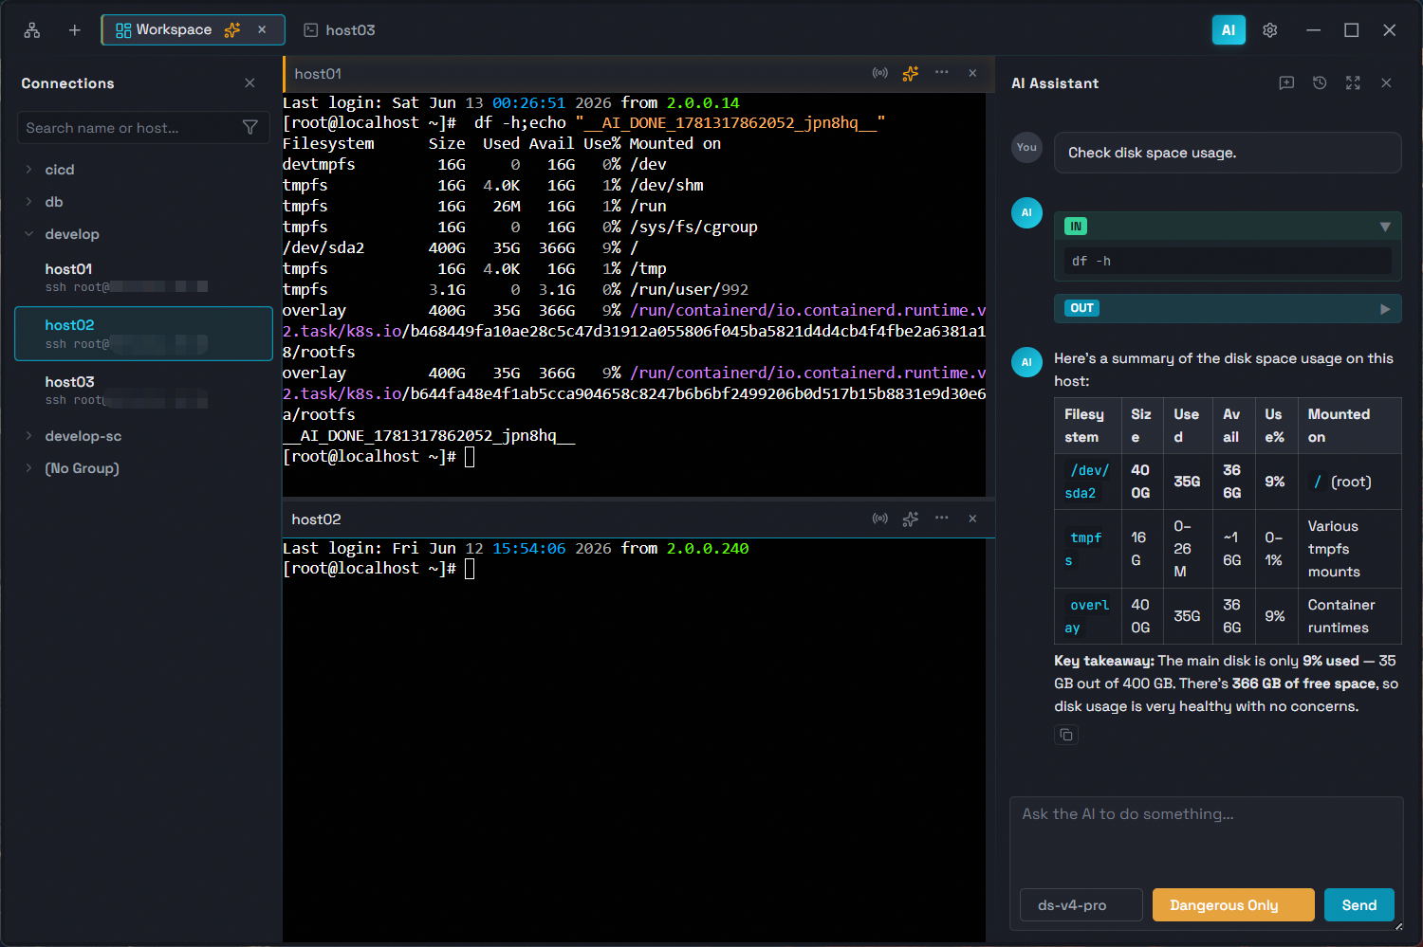Click the host02 pane title
The width and height of the screenshot is (1423, 947).
pyautogui.click(x=316, y=519)
